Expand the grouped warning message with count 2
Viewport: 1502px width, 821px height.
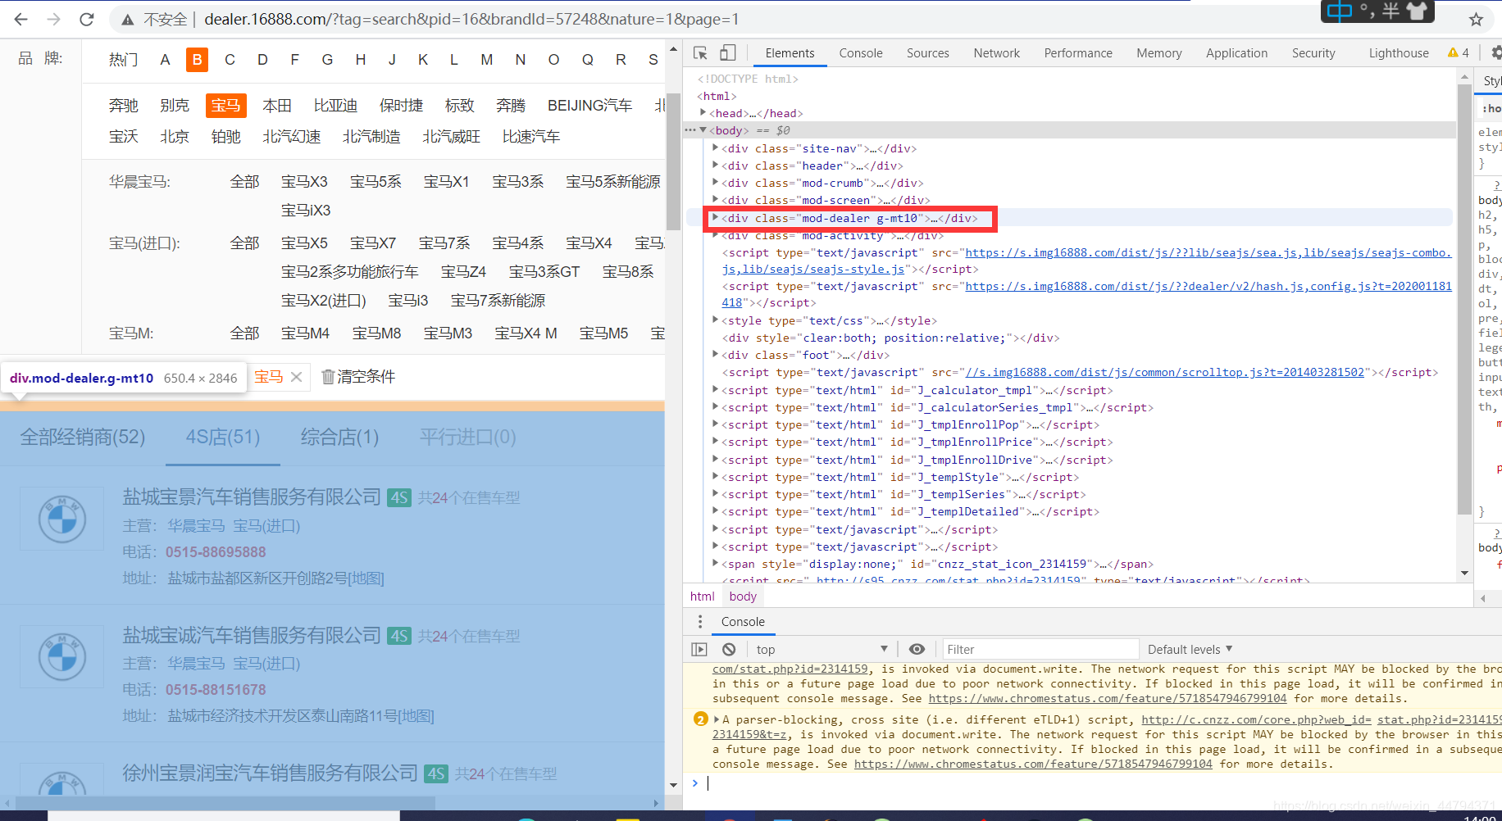[717, 719]
